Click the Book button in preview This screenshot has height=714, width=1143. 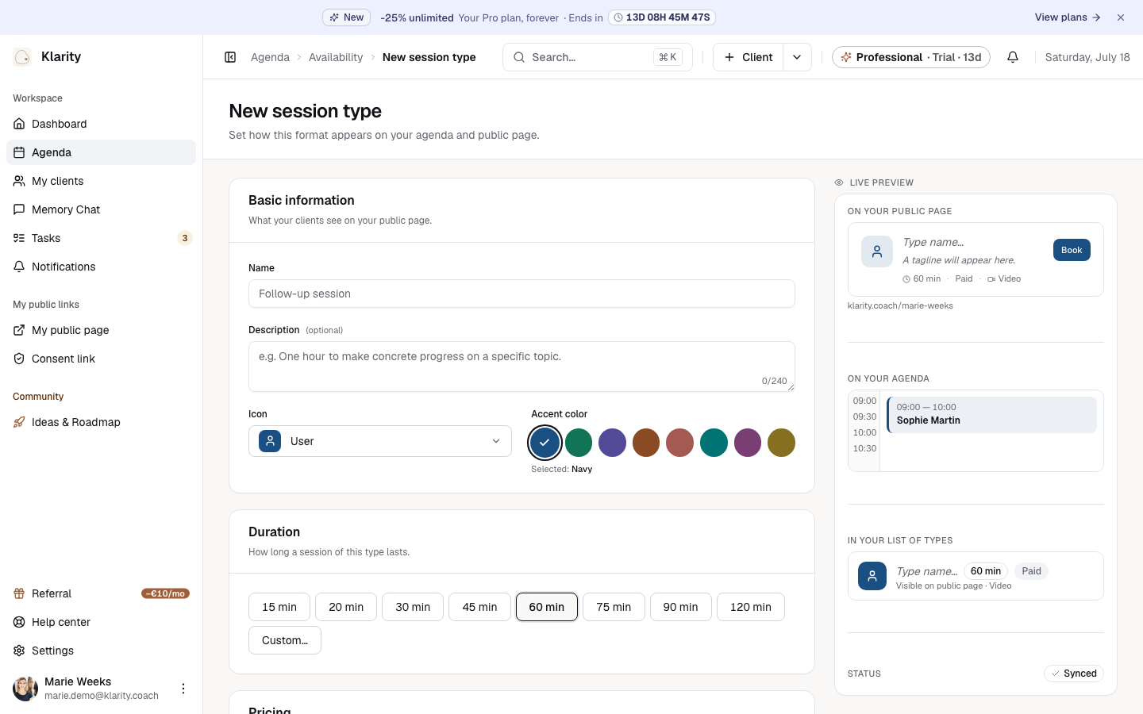(x=1072, y=250)
